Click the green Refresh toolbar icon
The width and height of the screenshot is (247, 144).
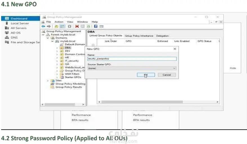coord(89,26)
